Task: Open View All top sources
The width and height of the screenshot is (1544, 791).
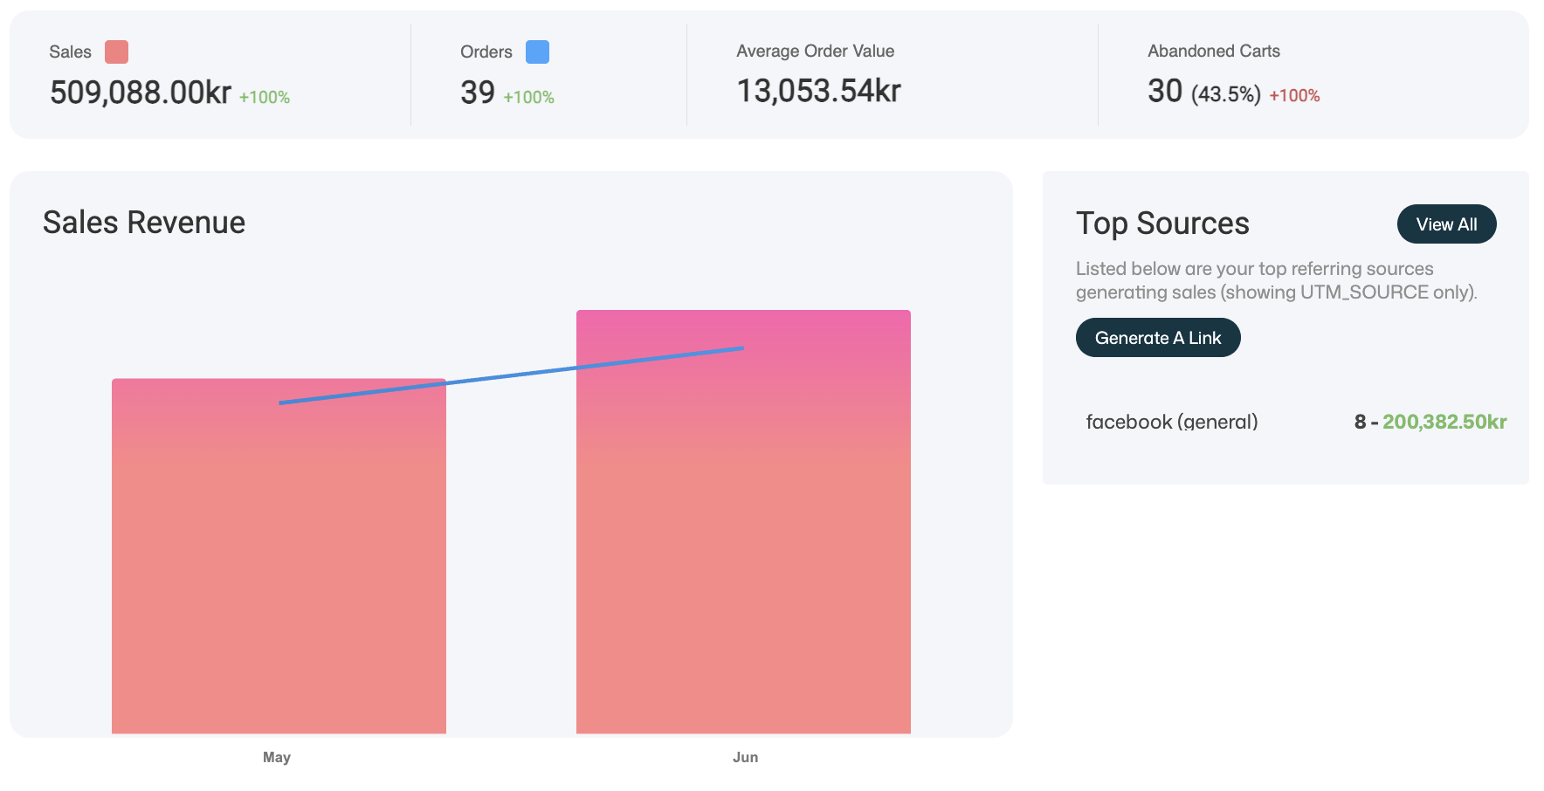Action: point(1446,224)
